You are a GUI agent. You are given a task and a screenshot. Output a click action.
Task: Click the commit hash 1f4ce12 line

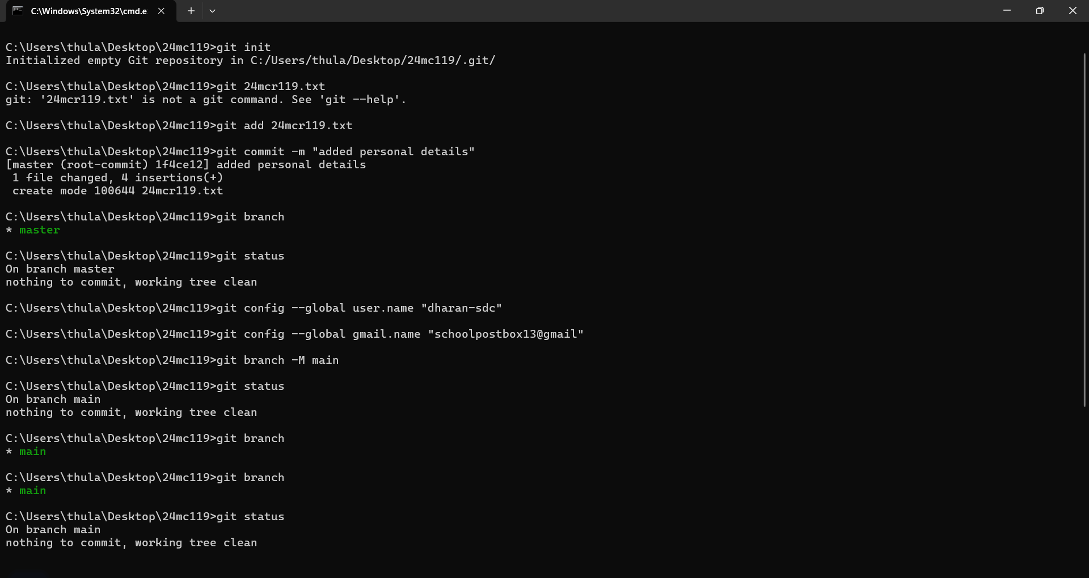(x=186, y=165)
